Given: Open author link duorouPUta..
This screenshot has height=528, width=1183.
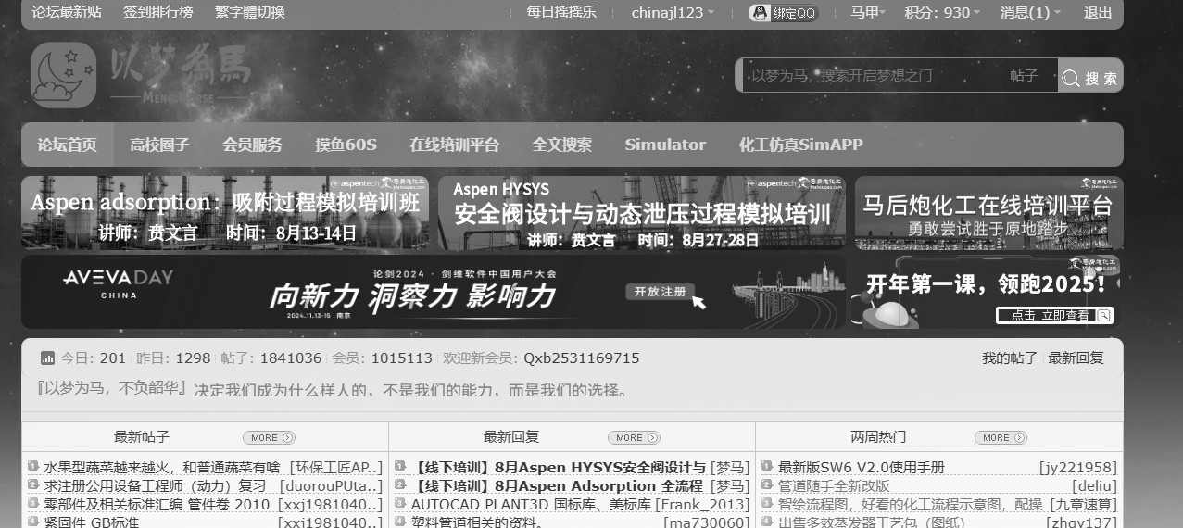Looking at the screenshot, I should coord(330,486).
